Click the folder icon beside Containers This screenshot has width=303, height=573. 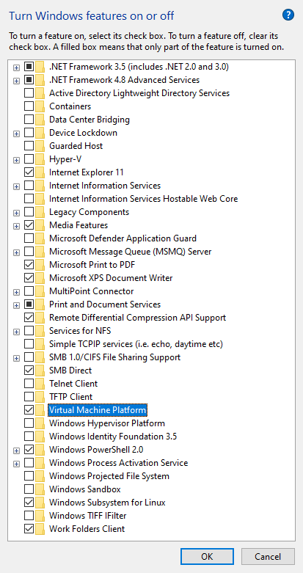(x=40, y=106)
